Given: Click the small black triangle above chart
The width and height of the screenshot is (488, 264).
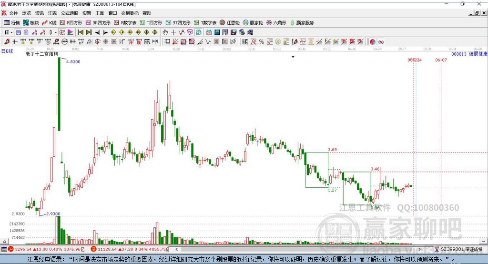Looking at the screenshot, I should click(293, 57).
